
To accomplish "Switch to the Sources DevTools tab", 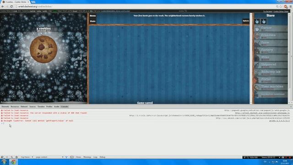I will pyautogui.click(x=33, y=107).
